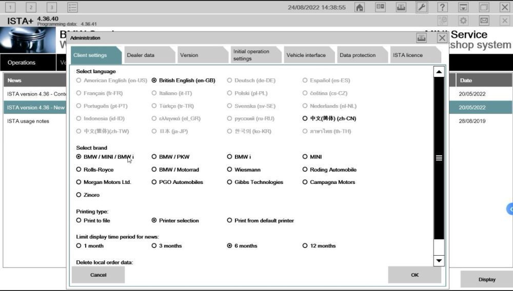Open the help question mark icon

(x=442, y=7)
